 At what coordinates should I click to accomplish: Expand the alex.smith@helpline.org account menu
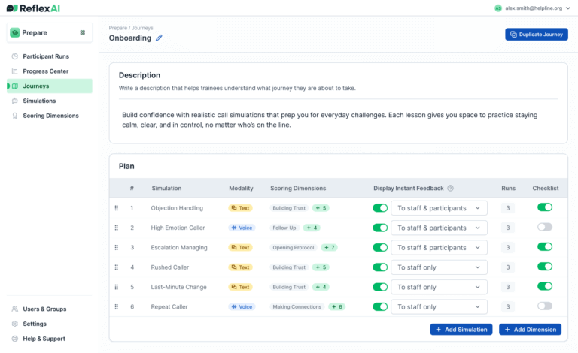tap(568, 8)
